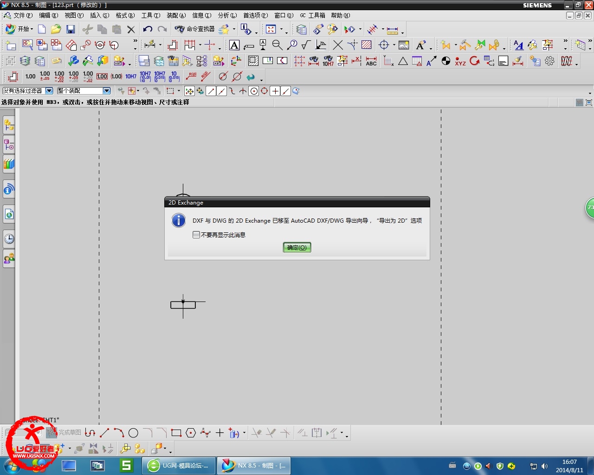Select the Polygon sketch tool
The image size is (594, 475).
pos(191,433)
